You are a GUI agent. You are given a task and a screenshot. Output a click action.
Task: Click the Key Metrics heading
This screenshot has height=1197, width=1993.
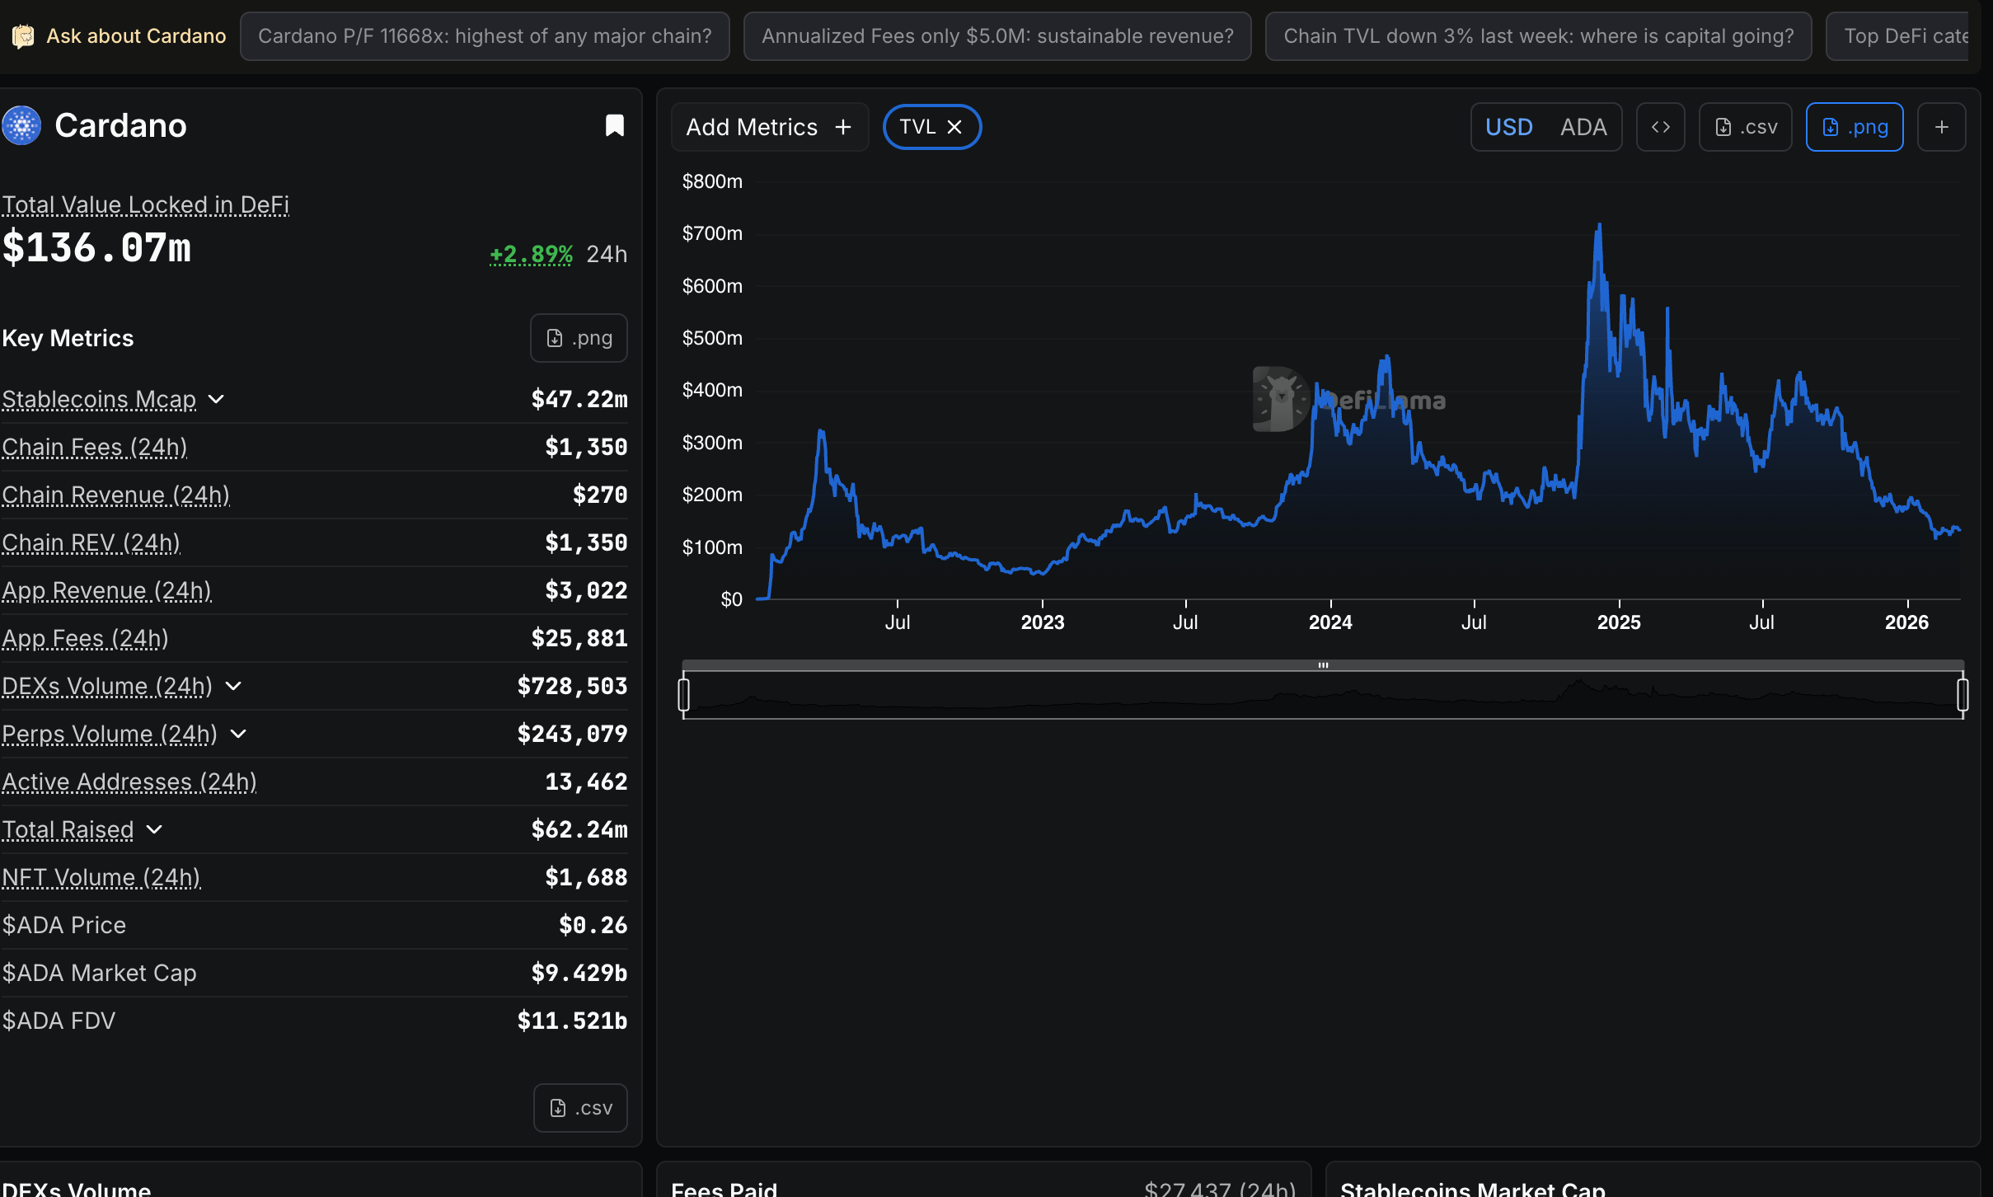tap(68, 338)
